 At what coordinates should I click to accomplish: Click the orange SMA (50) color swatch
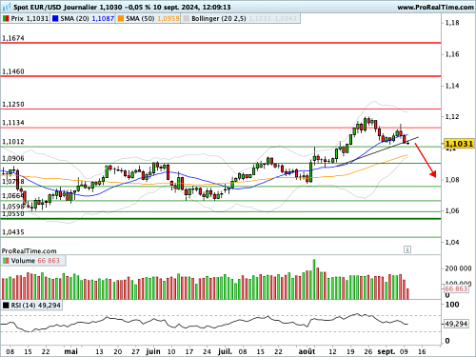pos(121,19)
